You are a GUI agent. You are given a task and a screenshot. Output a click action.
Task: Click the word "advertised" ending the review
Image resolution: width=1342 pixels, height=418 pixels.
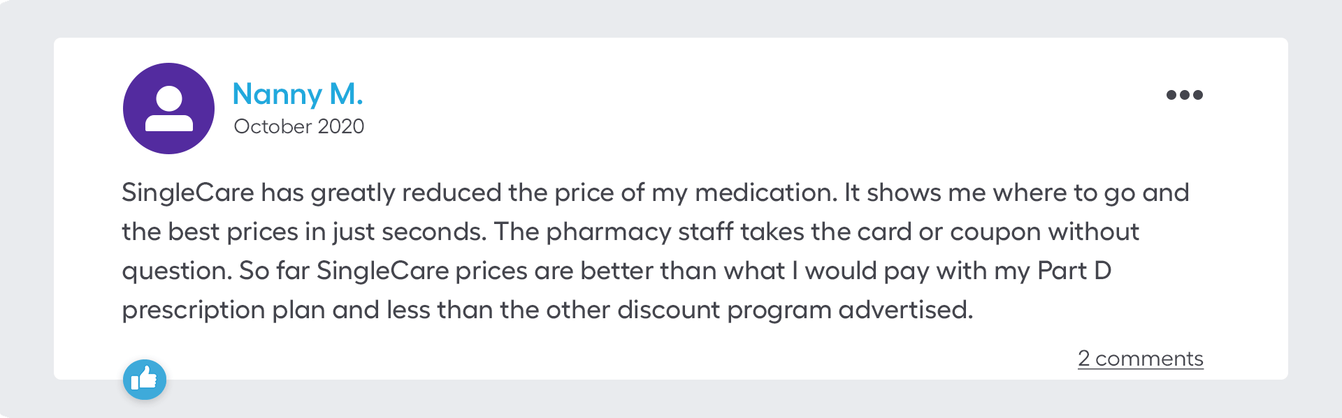[x=904, y=310]
